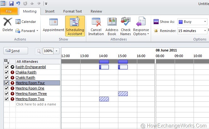Click attendee type icon for Meeting Room Four
Screen dimensions: 209x129
(12, 83)
